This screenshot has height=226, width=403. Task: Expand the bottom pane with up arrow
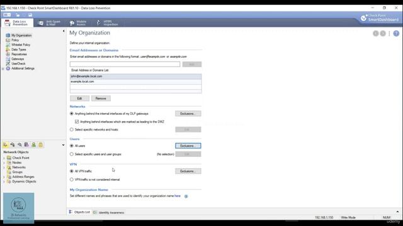pos(397,212)
